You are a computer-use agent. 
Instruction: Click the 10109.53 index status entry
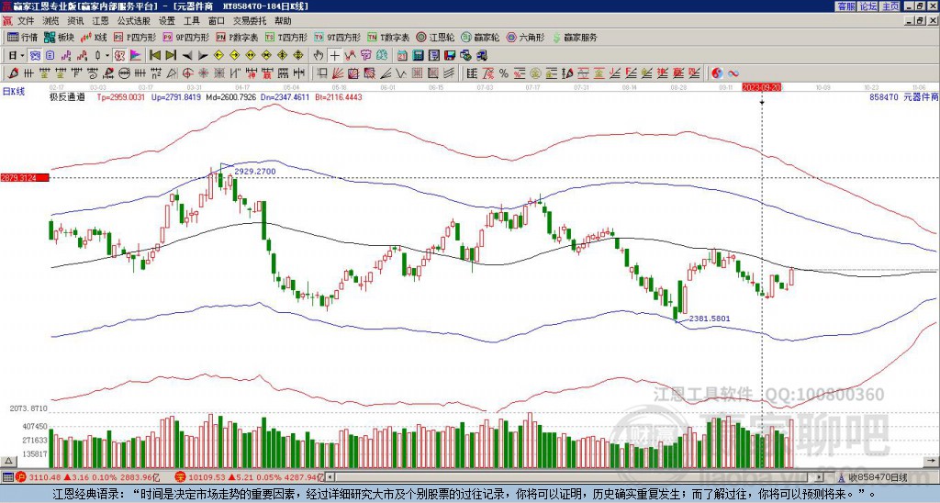coord(250,477)
